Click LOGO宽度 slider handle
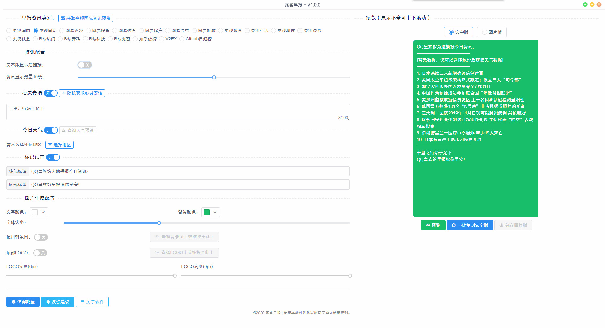This screenshot has width=605, height=328. tap(175, 276)
